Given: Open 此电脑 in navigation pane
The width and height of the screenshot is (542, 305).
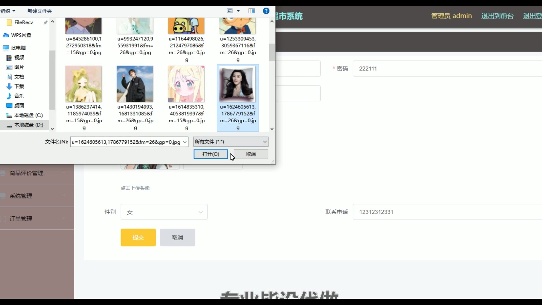Looking at the screenshot, I should pos(18,48).
